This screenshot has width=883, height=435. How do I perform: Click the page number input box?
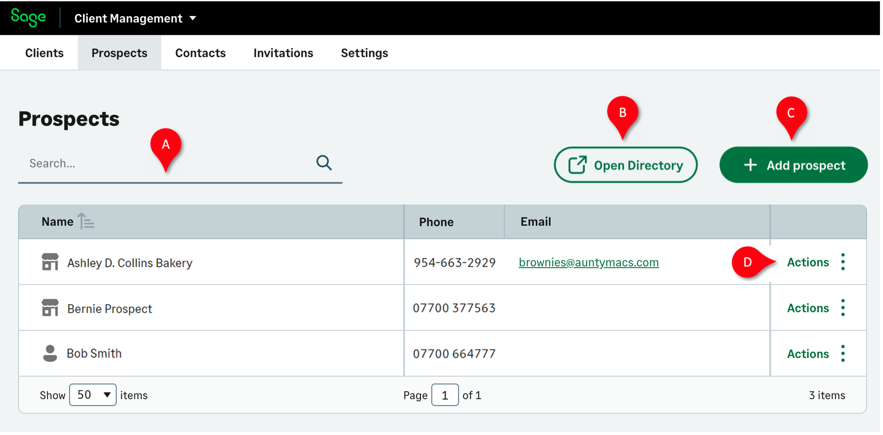[x=445, y=395]
